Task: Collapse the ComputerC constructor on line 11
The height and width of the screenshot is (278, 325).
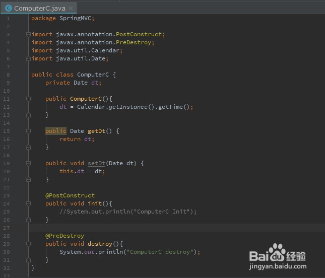Action: 29,99
